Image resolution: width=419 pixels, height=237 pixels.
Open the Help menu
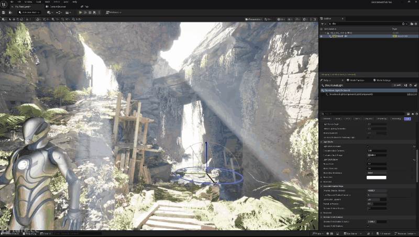[75, 2]
